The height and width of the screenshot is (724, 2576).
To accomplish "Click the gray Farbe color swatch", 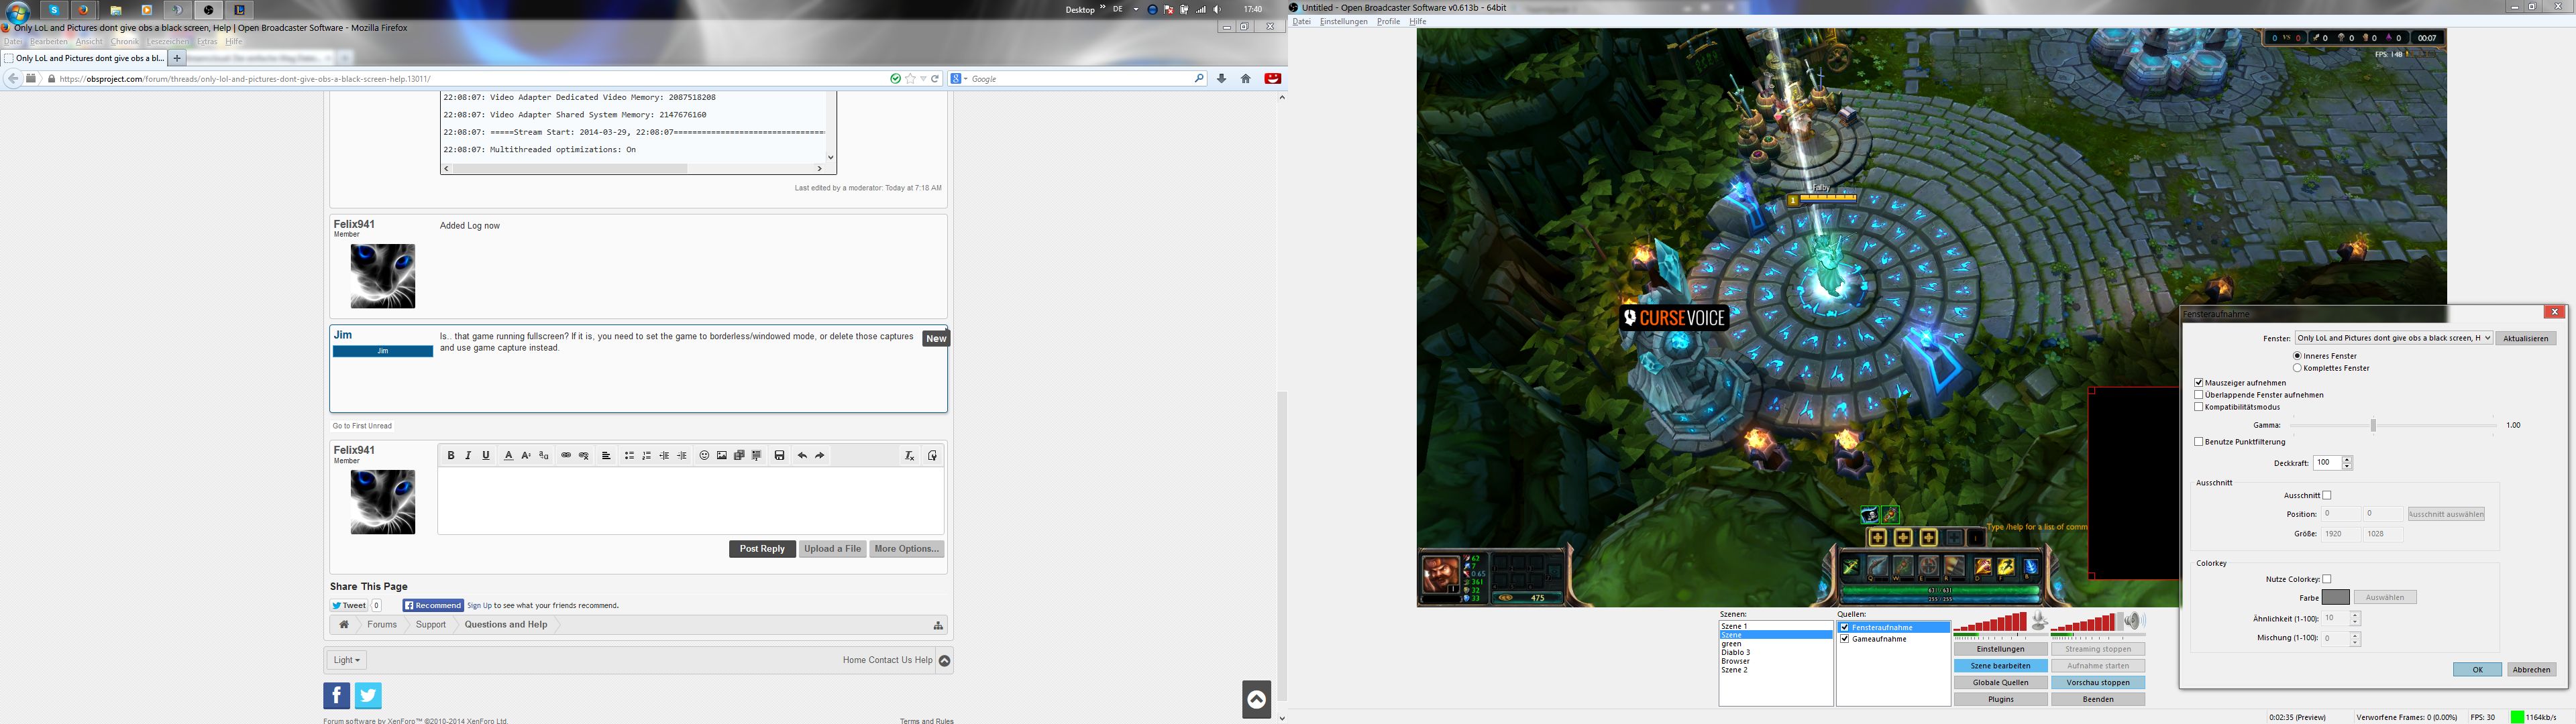I will tap(2335, 598).
